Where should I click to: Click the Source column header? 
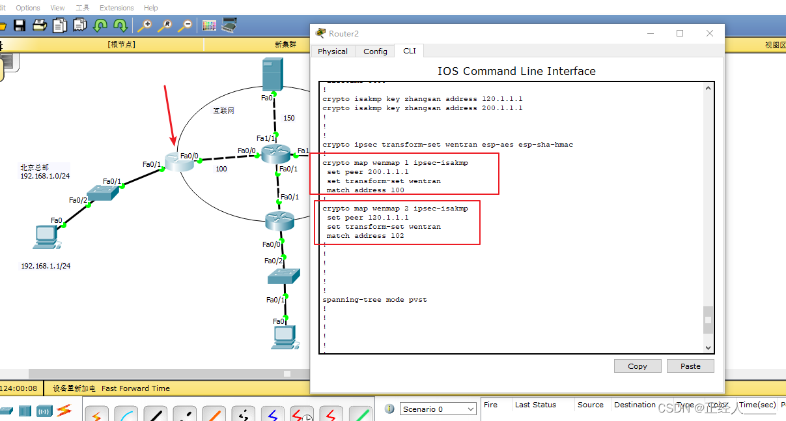[x=591, y=405]
